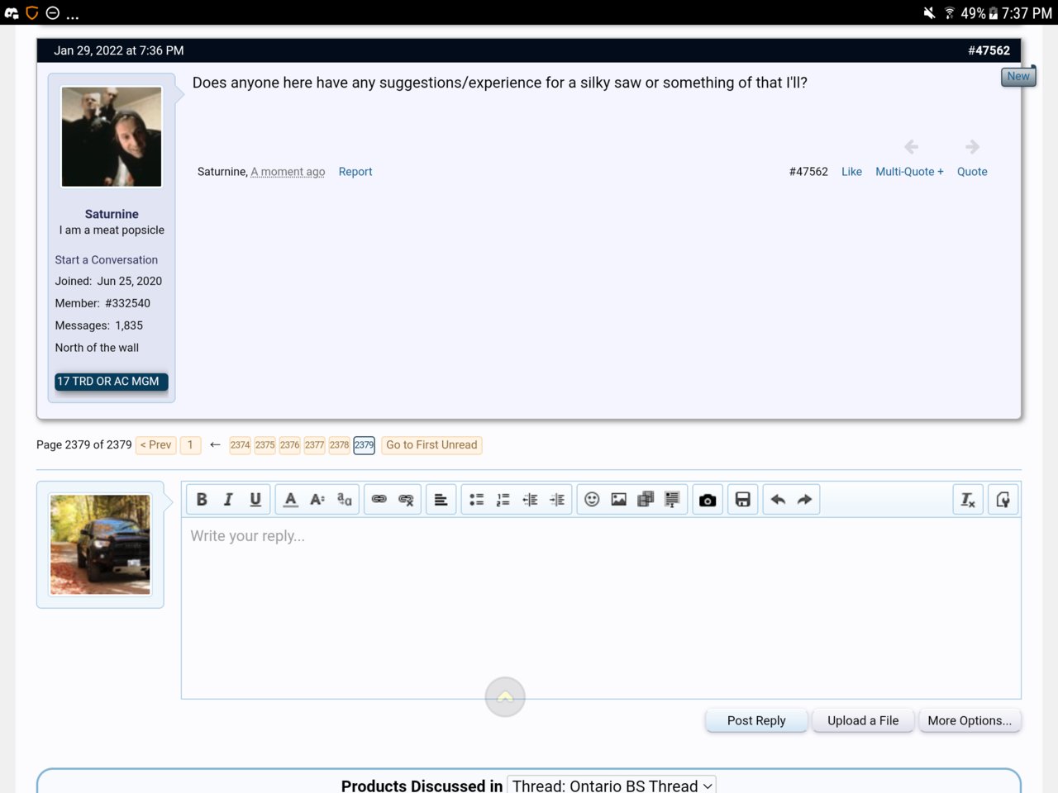1058x793 pixels.
Task: Go to First Unread post
Action: coord(431,444)
